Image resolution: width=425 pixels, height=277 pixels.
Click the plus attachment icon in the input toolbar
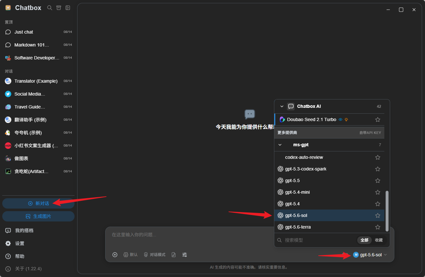coord(115,255)
